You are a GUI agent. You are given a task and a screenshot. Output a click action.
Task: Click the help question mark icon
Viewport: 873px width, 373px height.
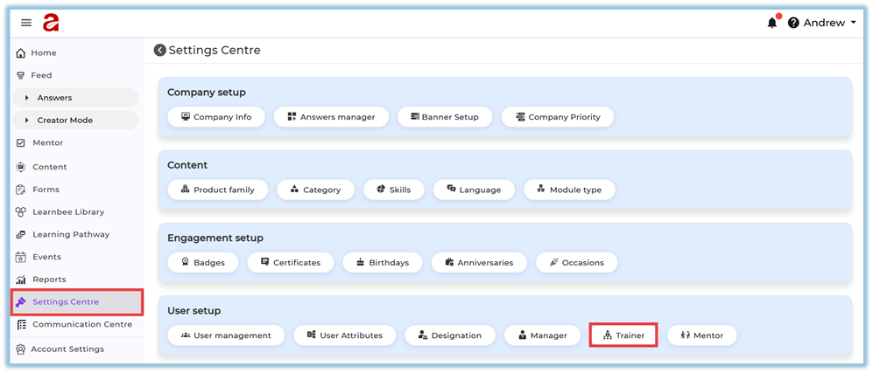click(793, 23)
